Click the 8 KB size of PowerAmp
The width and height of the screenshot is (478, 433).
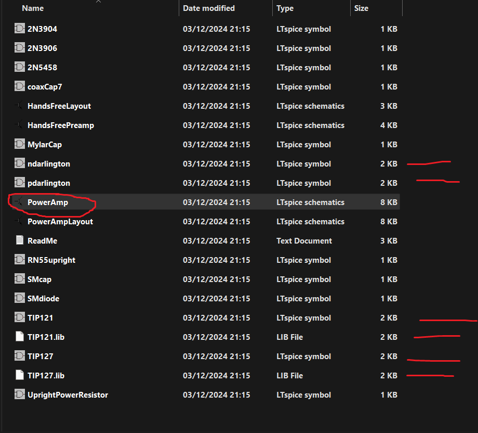pos(389,202)
